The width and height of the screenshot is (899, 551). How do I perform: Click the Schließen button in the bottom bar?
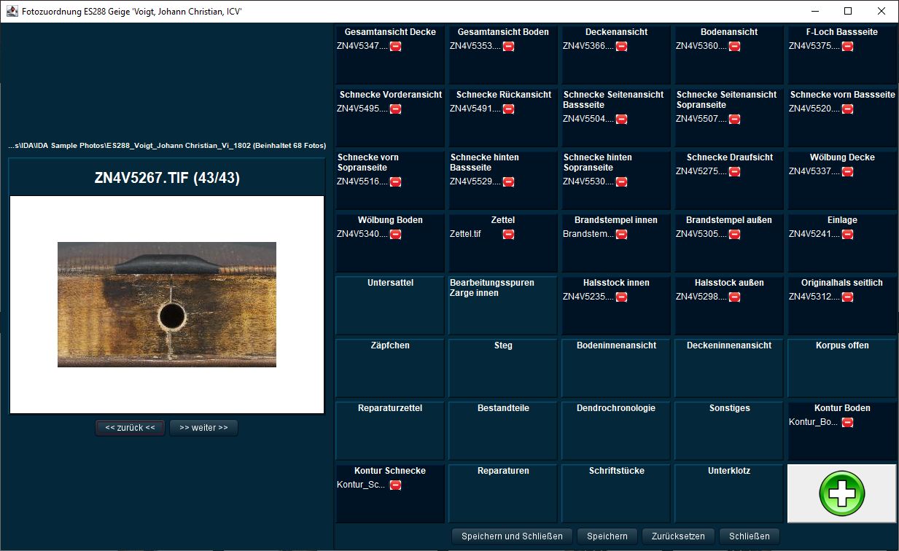[750, 536]
